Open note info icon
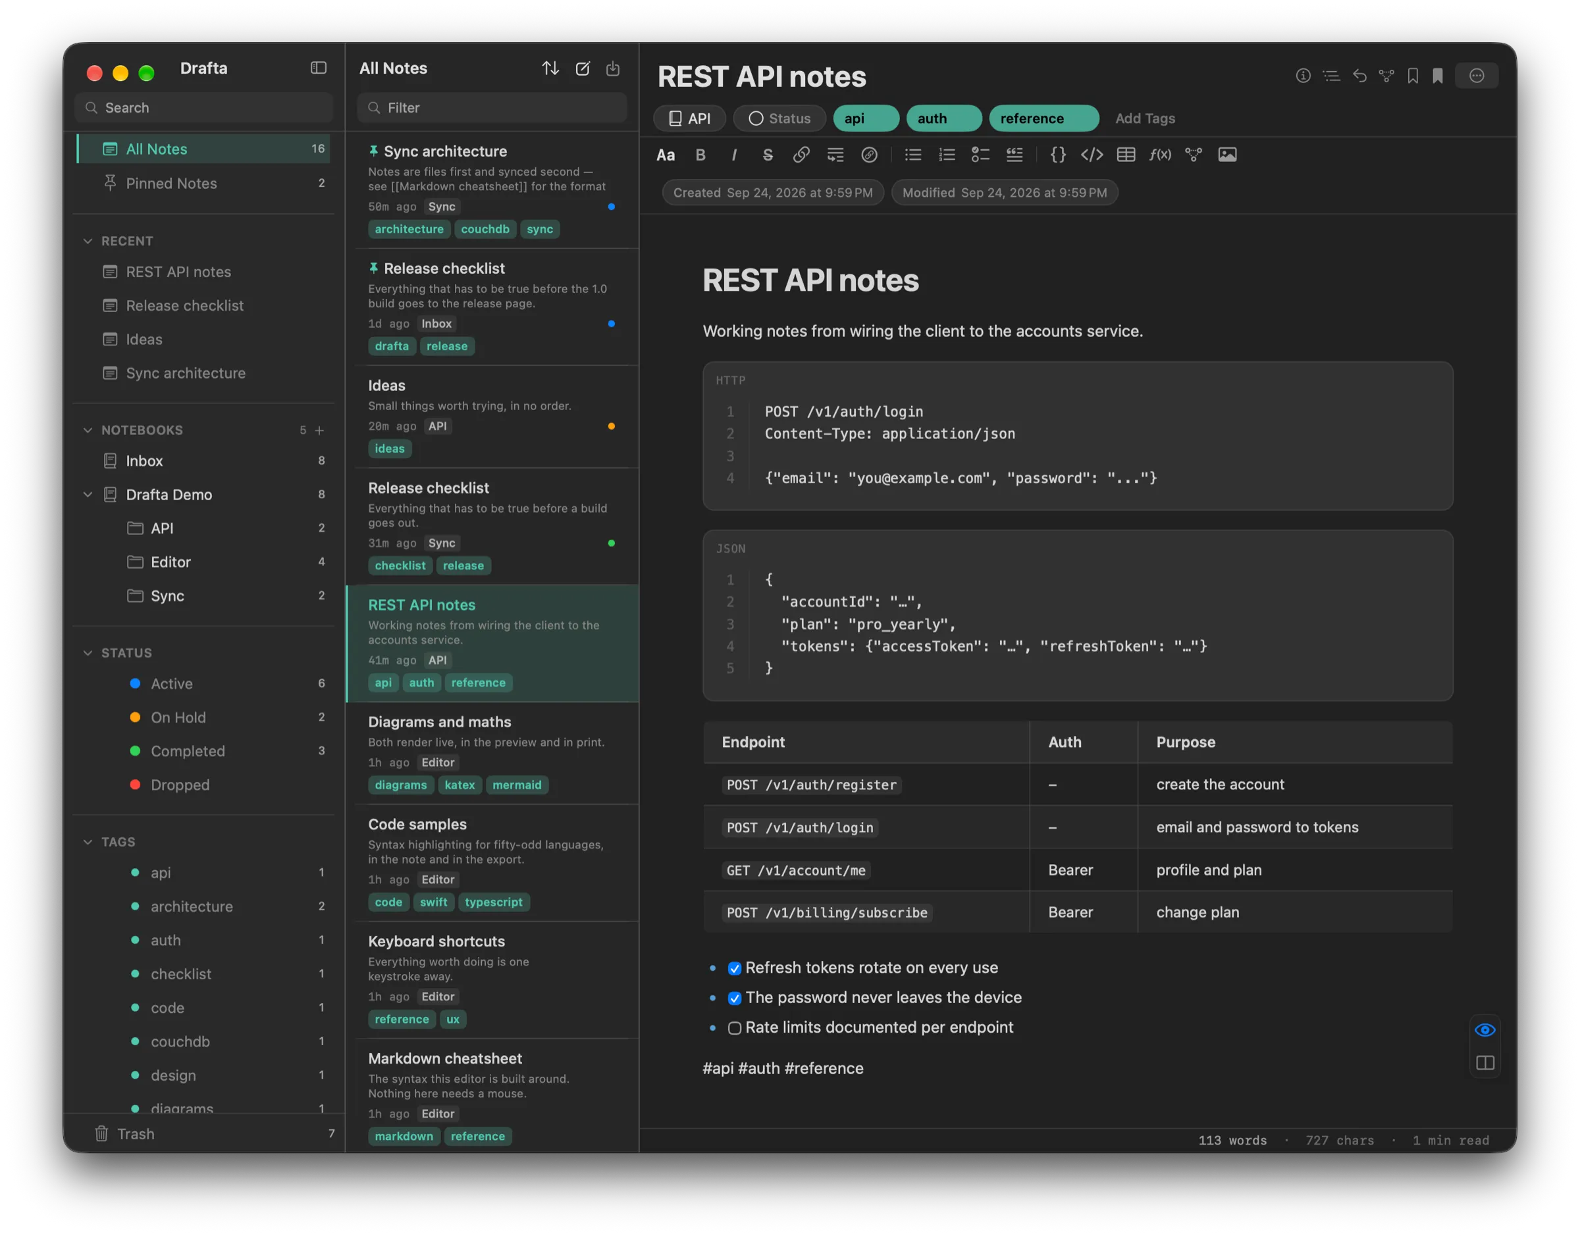1580x1236 pixels. [x=1303, y=76]
